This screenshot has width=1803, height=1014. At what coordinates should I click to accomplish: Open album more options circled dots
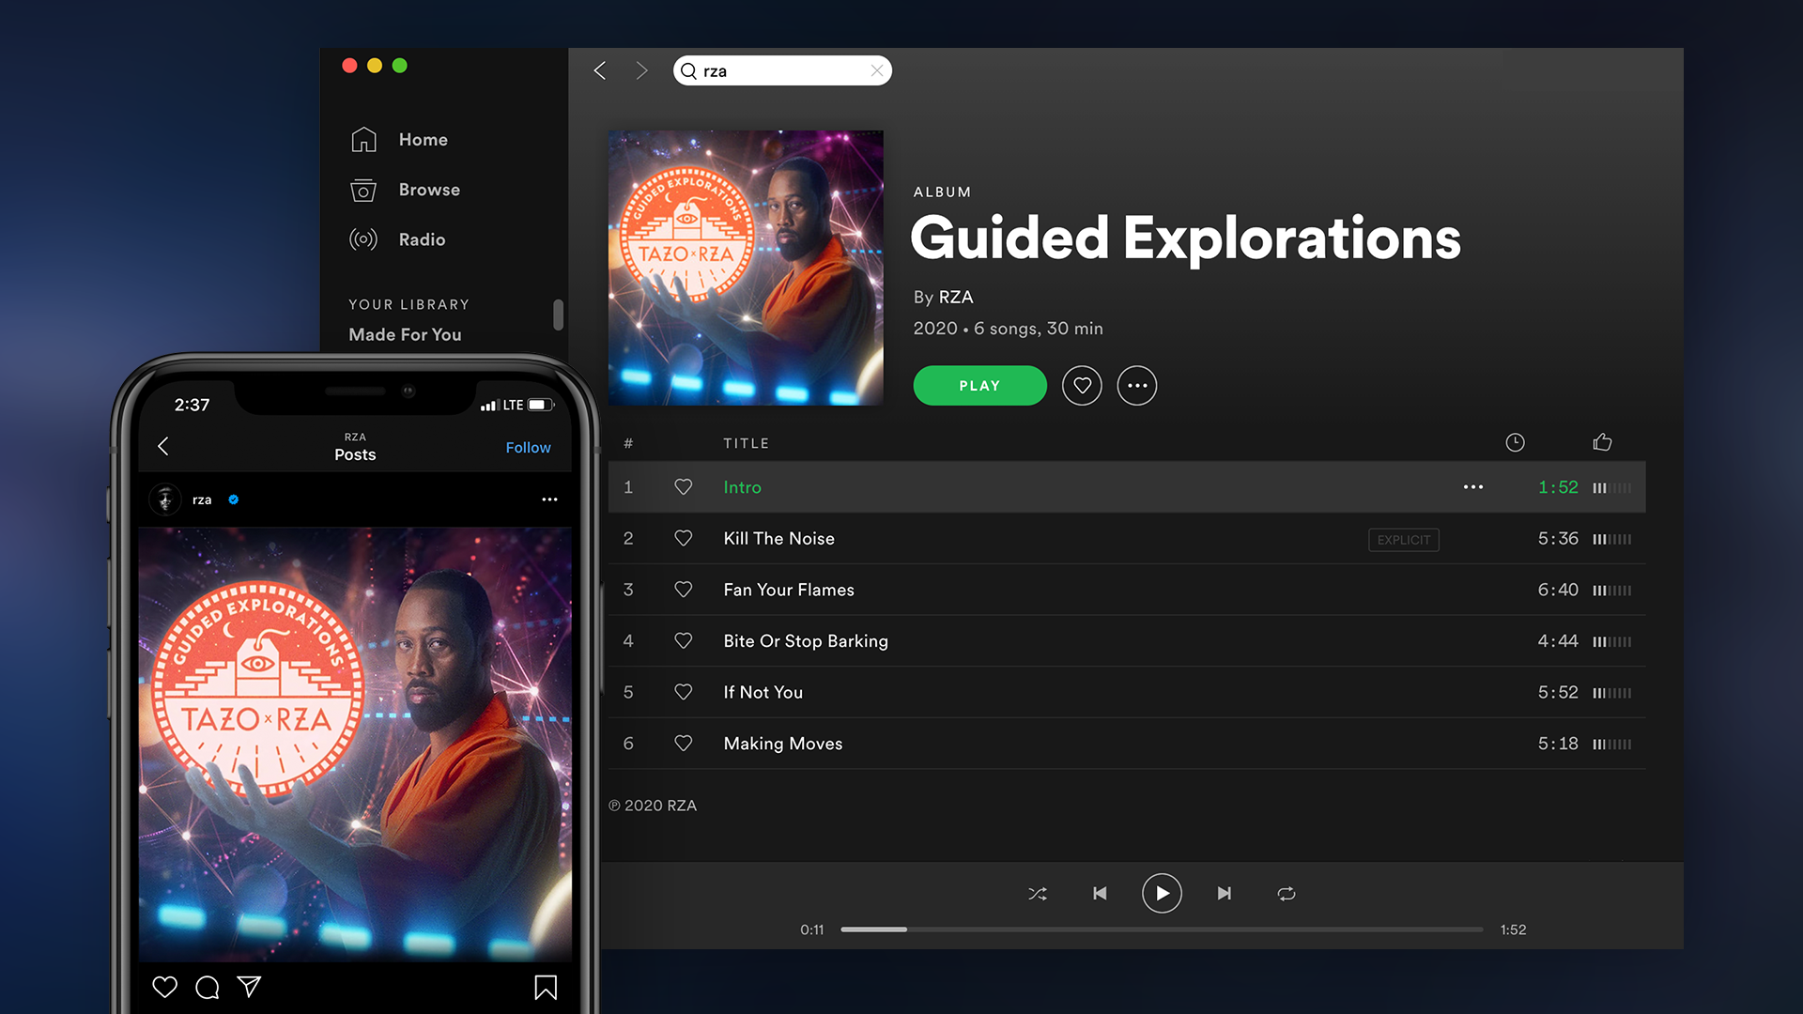pos(1137,386)
